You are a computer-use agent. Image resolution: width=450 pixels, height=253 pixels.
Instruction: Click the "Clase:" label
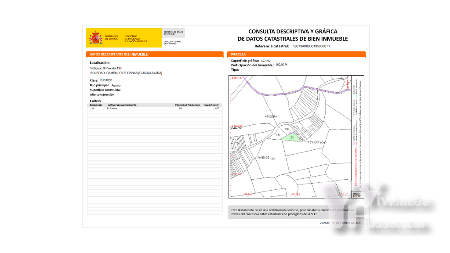coord(94,81)
